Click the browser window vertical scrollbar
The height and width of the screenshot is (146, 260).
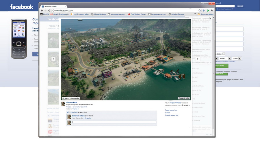click(x=213, y=74)
